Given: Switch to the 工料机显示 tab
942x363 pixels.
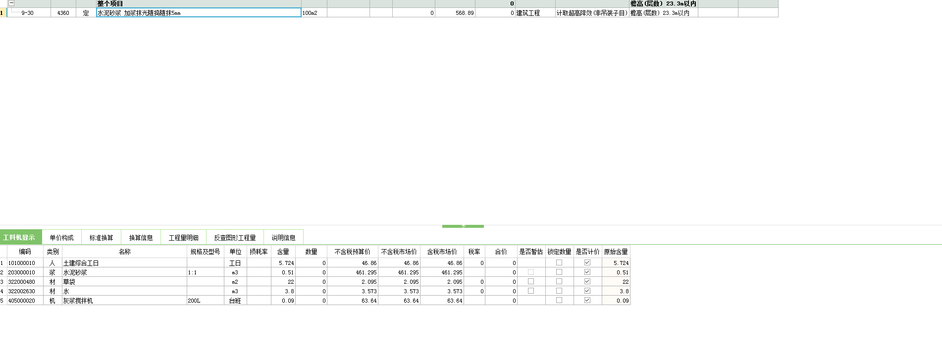Looking at the screenshot, I should [21, 237].
